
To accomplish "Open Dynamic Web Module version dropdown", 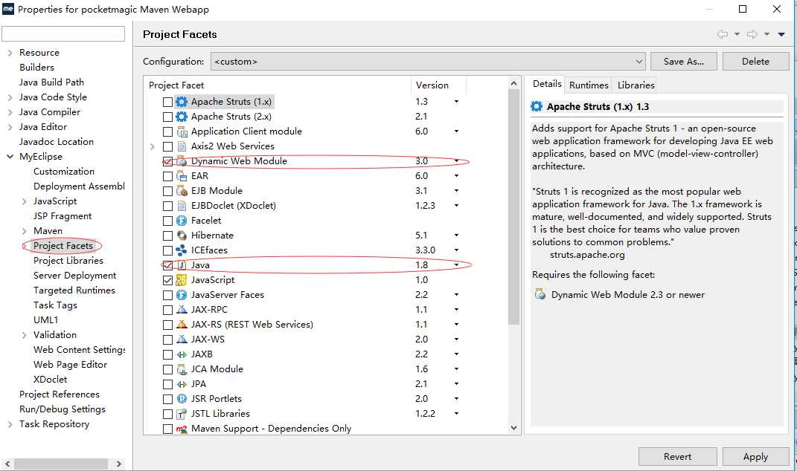I will coord(456,161).
